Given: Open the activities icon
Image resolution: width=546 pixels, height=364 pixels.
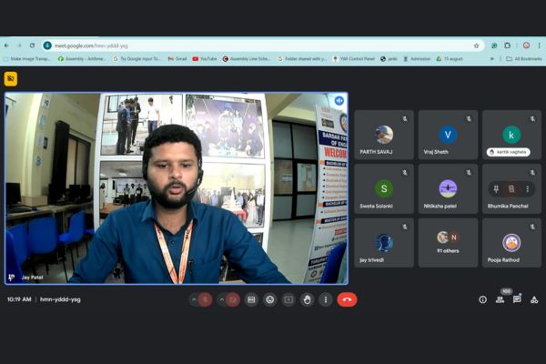Looking at the screenshot, I should pyautogui.click(x=534, y=299).
